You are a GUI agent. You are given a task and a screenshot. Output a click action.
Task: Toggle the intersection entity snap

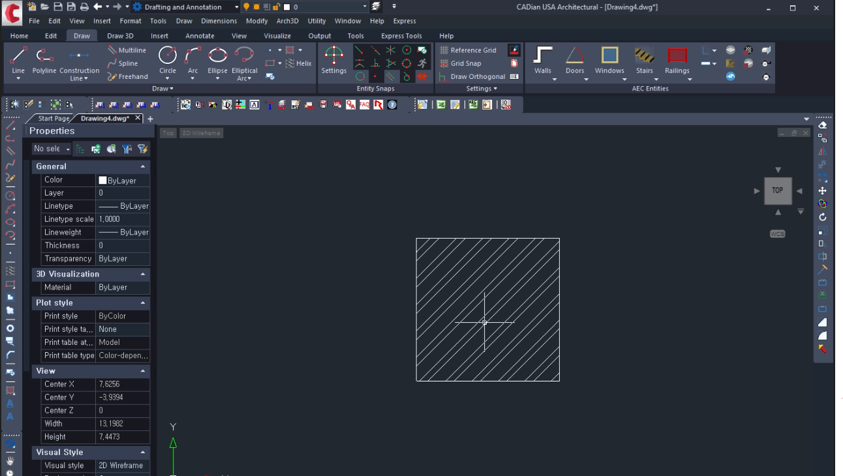click(x=391, y=50)
